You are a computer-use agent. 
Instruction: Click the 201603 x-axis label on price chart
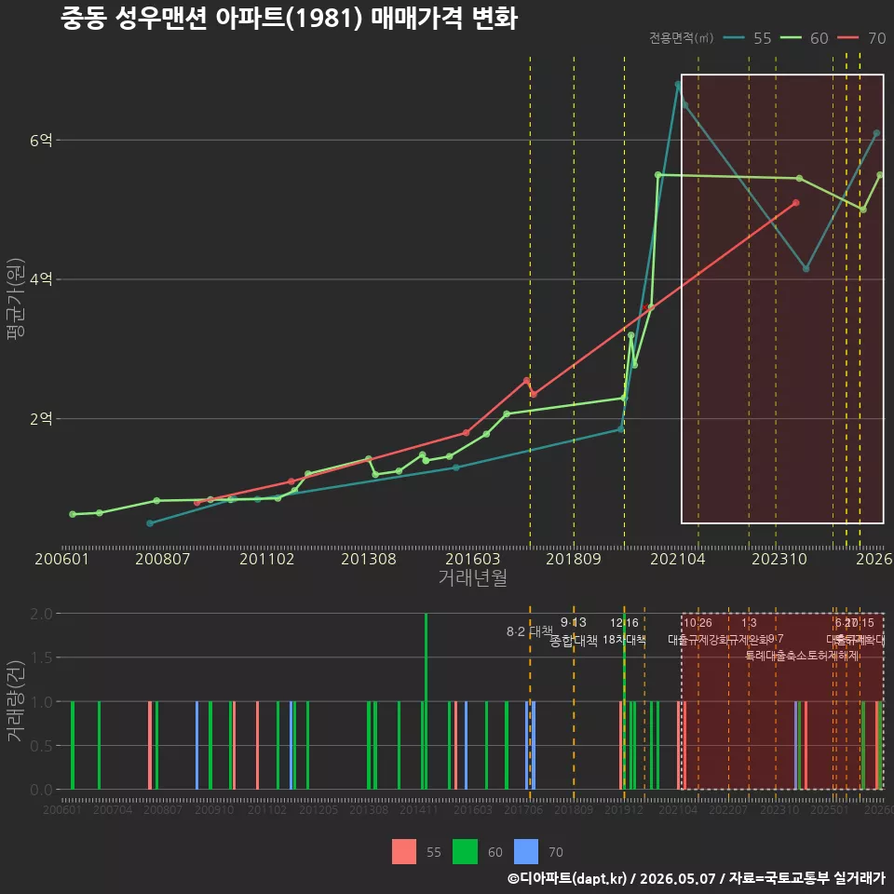click(473, 559)
